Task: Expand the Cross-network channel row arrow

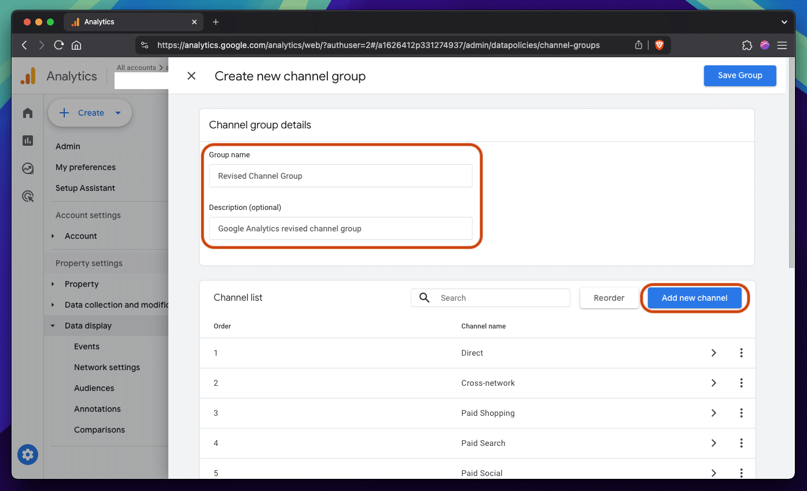Action: pos(713,383)
